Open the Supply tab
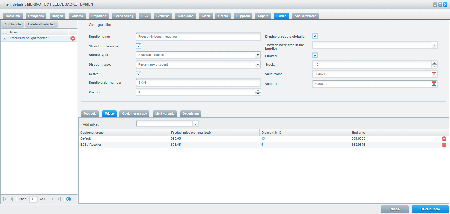 (x=263, y=16)
